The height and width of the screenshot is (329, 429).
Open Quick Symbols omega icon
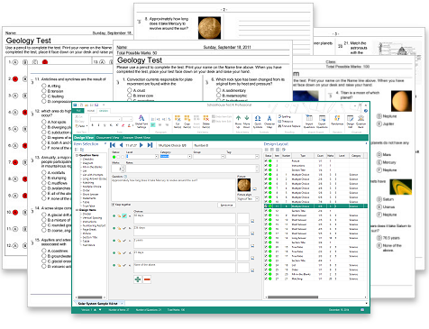click(x=258, y=122)
